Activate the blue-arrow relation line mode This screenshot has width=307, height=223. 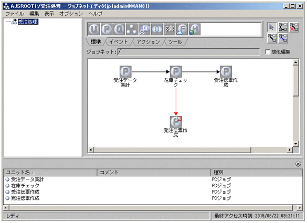coord(283,38)
